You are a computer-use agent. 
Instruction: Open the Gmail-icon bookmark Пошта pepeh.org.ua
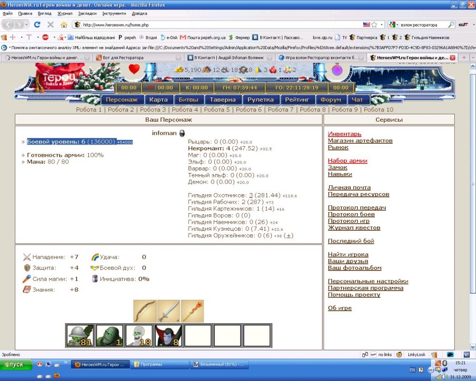203,38
